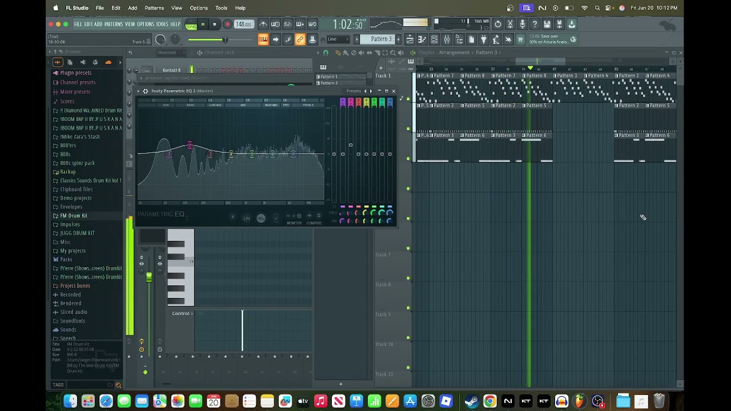The image size is (731, 411).
Task: Open the playlist view icon
Action: pos(409,39)
